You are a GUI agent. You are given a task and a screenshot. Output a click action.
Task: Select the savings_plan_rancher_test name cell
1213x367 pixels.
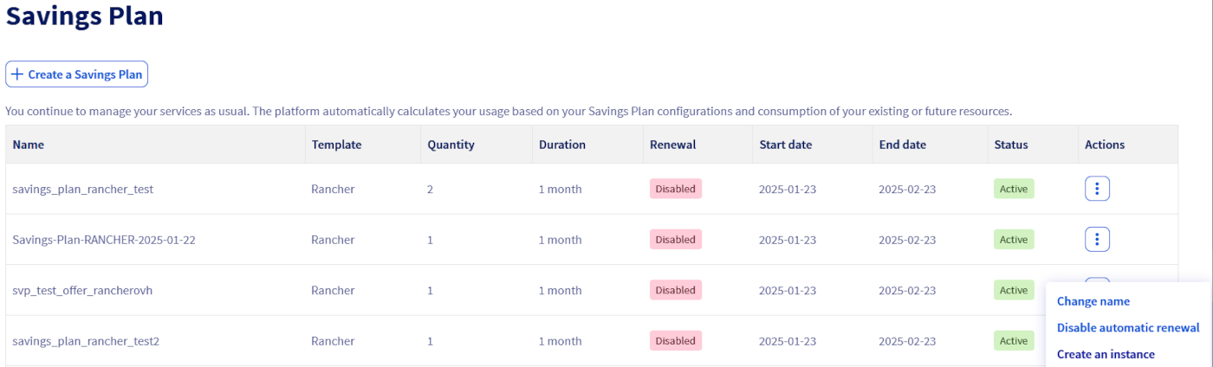(82, 189)
